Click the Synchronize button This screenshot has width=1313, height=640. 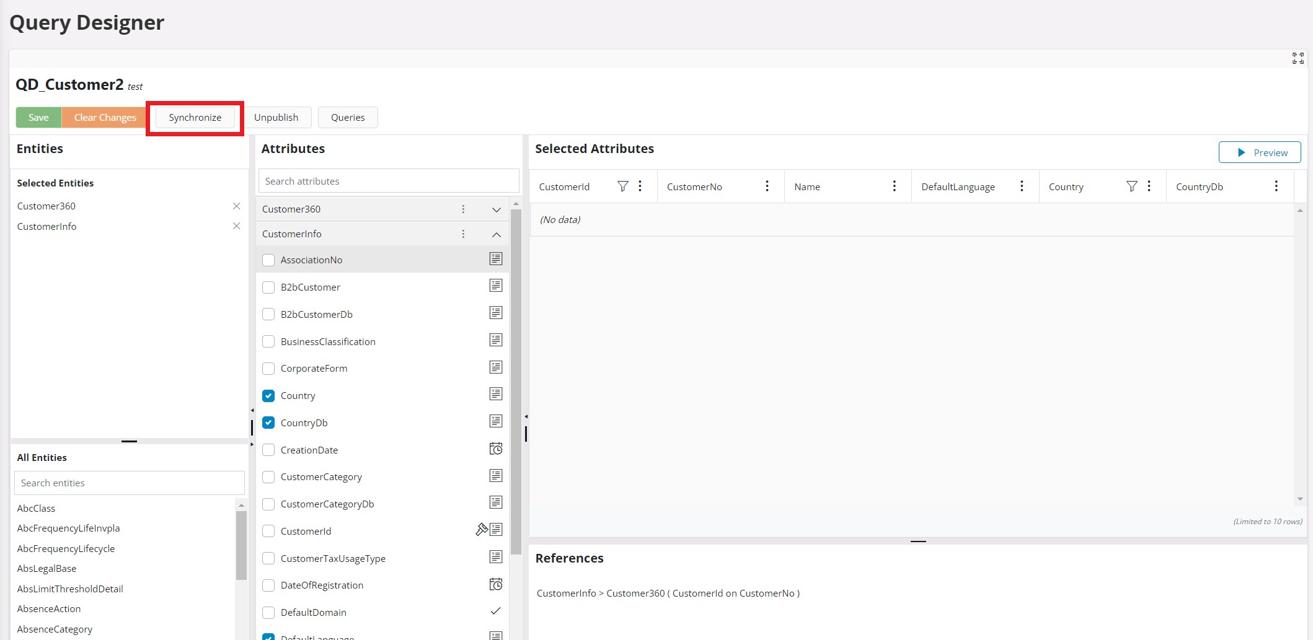[x=195, y=117]
